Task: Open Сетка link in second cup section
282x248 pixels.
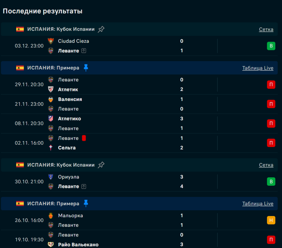Action: pyautogui.click(x=266, y=165)
